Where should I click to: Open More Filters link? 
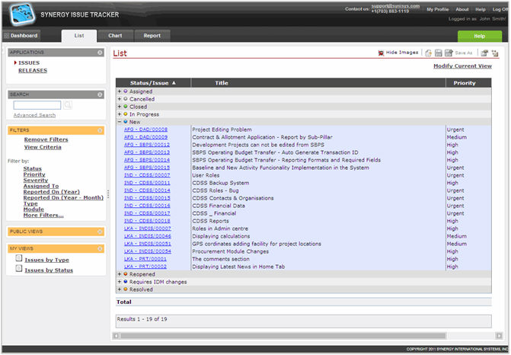[43, 216]
